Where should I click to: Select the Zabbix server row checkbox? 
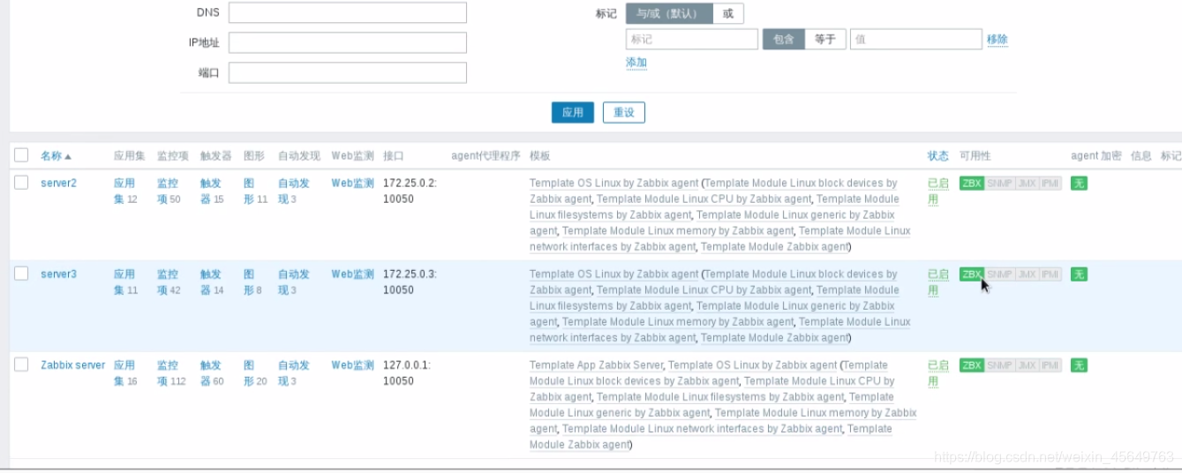coord(21,364)
